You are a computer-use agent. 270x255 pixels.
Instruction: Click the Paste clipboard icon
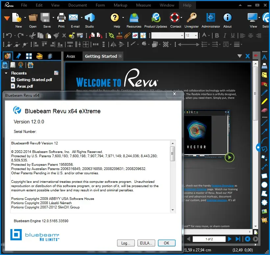tap(48, 35)
